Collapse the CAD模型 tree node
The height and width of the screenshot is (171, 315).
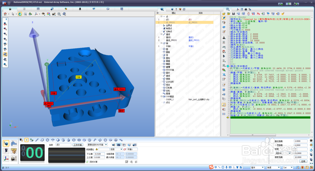(x=161, y=96)
